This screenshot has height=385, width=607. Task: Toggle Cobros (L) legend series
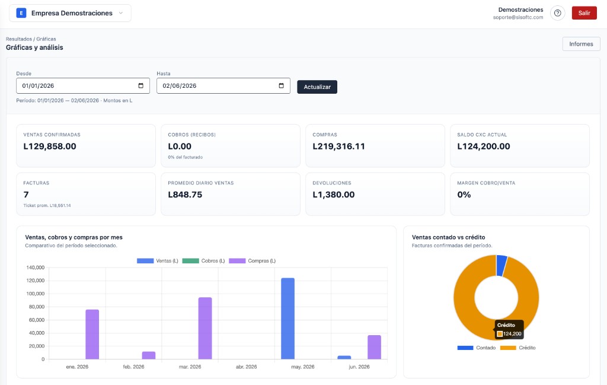click(203, 260)
